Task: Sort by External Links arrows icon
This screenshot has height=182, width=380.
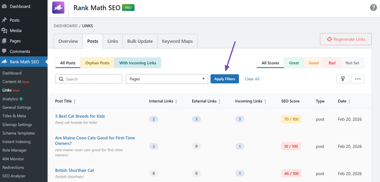Action: [x=219, y=101]
